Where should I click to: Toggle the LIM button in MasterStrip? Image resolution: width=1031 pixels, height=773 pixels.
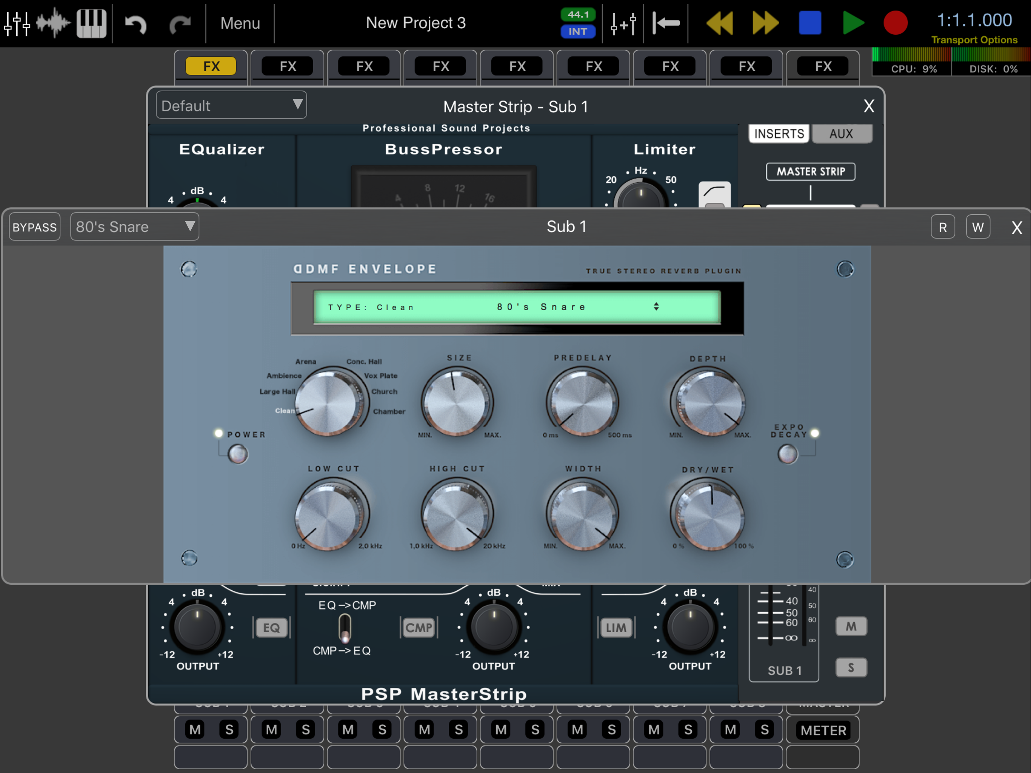point(616,628)
